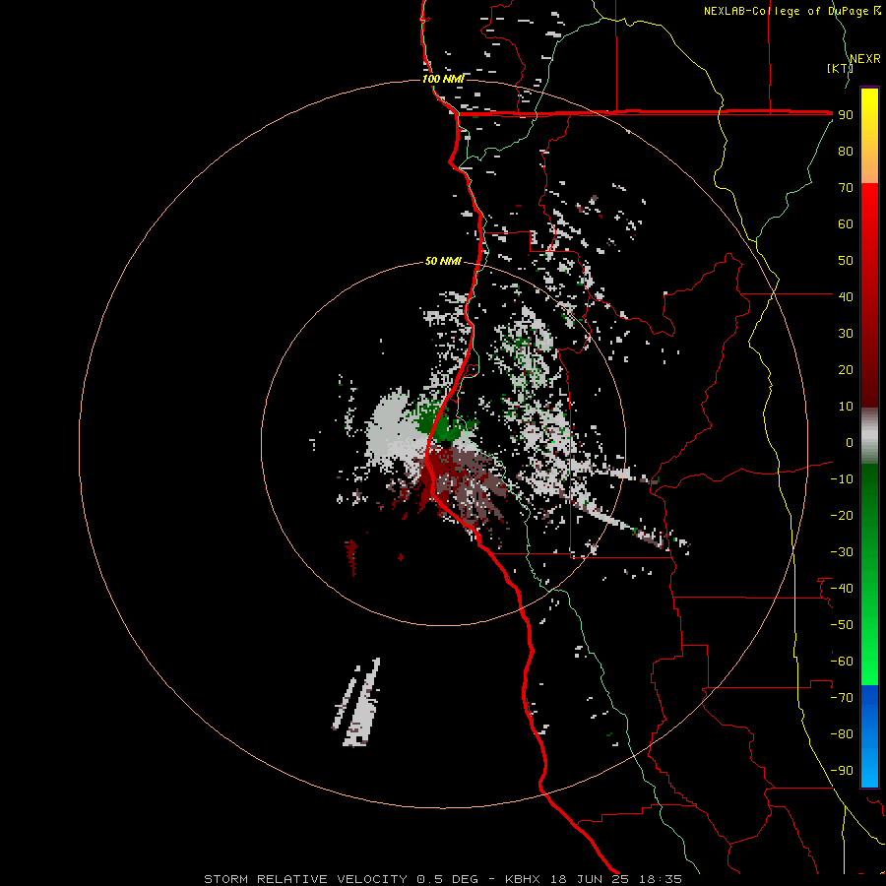Click the "-20" scale value
Viewport: 886px width, 886px height.
pyautogui.click(x=842, y=515)
